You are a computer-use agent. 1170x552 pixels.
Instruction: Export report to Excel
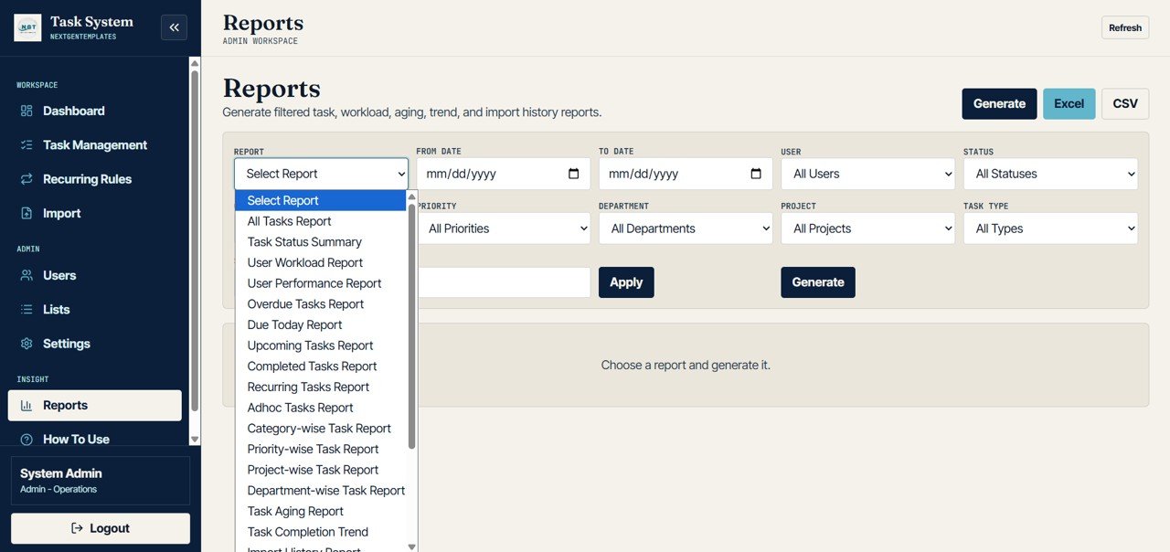pyautogui.click(x=1069, y=103)
